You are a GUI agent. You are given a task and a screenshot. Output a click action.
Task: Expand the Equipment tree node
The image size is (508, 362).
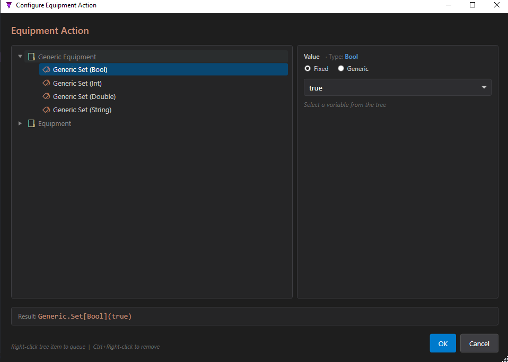[x=20, y=123]
